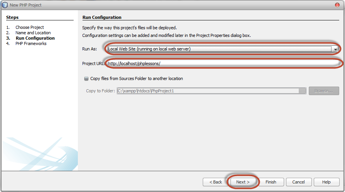The width and height of the screenshot is (345, 192).
Task: Open Help for this wizard
Action: point(326,182)
